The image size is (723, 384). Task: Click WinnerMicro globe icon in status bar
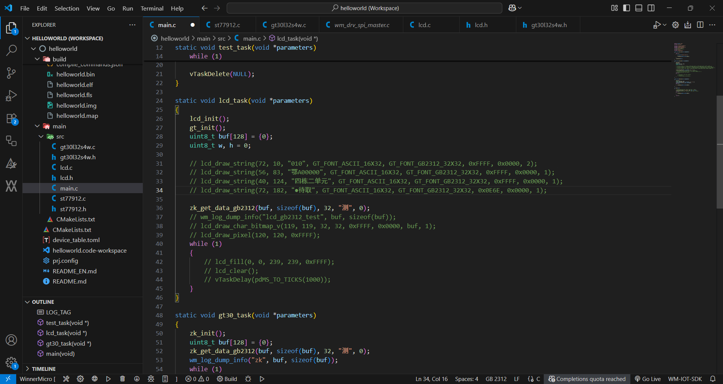tap(95, 379)
